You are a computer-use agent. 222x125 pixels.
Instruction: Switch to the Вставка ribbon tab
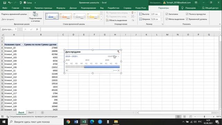tap(27, 8)
